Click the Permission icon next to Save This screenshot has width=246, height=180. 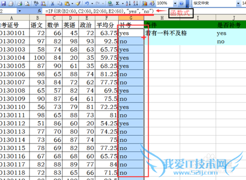click(11, 3)
